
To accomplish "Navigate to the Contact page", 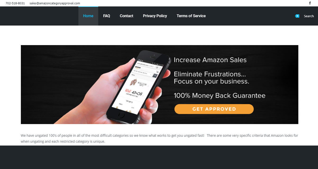I will pos(126,16).
